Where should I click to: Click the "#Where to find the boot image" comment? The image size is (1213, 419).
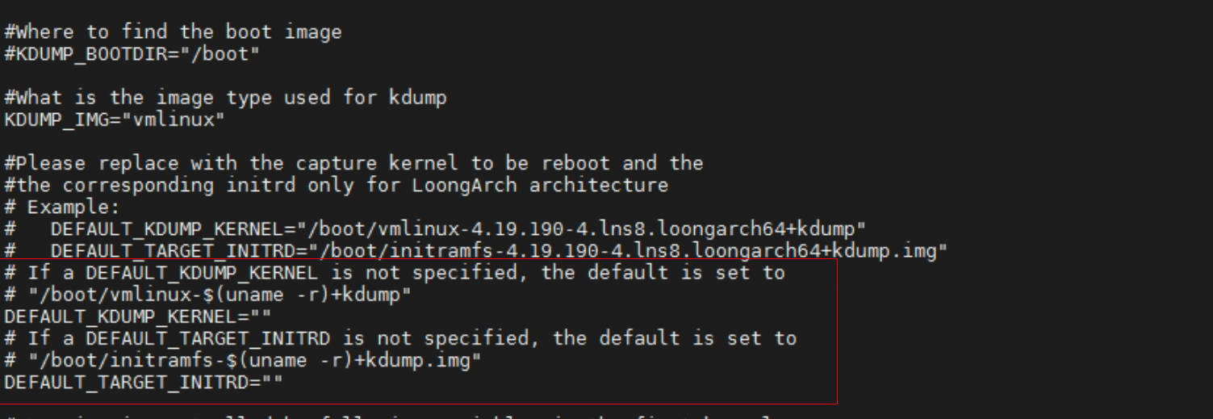[173, 32]
